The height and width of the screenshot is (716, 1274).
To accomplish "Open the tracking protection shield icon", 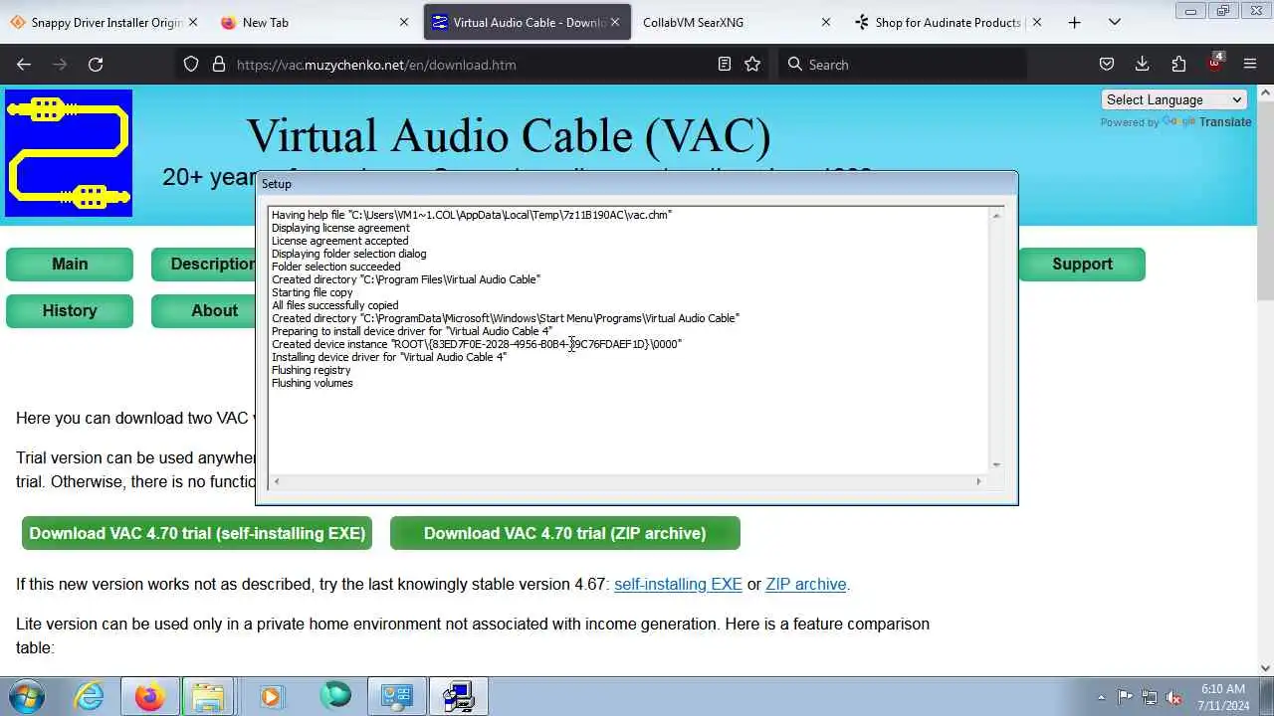I will 191,65.
